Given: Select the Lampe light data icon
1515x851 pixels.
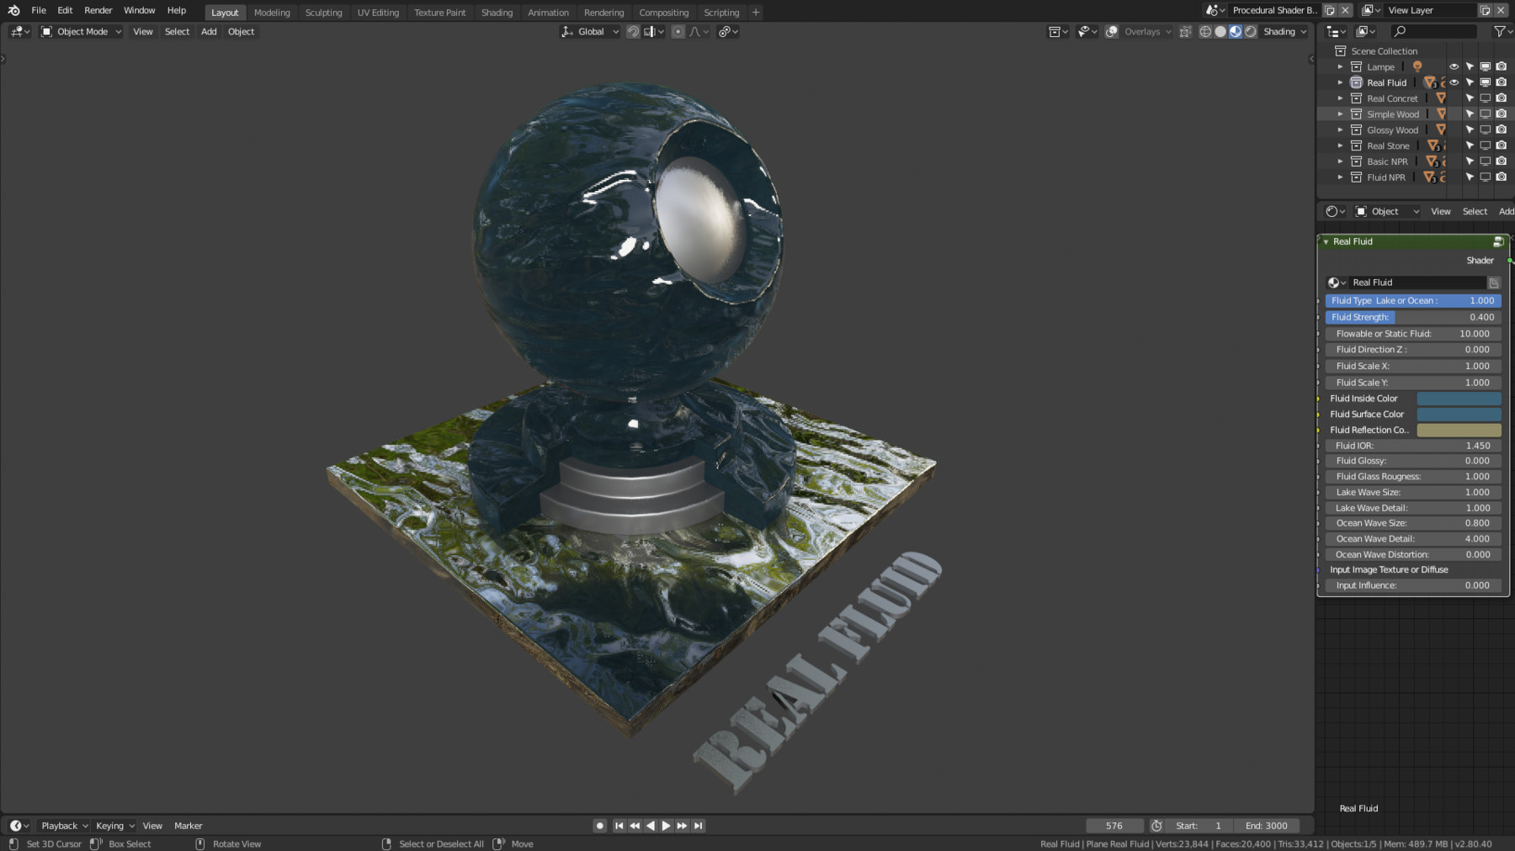Looking at the screenshot, I should (x=1417, y=67).
